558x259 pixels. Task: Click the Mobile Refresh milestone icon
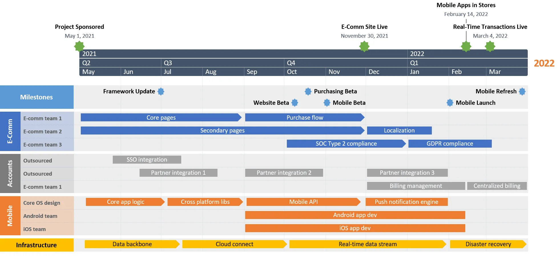pos(522,91)
